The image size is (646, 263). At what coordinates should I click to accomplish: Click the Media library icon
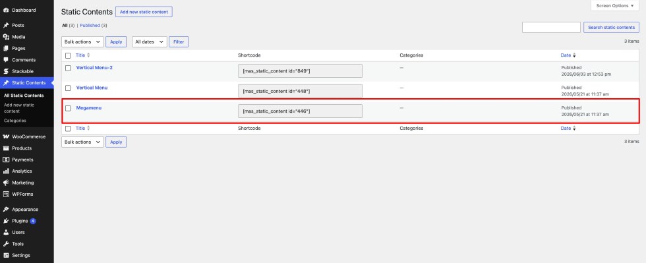tap(6, 37)
